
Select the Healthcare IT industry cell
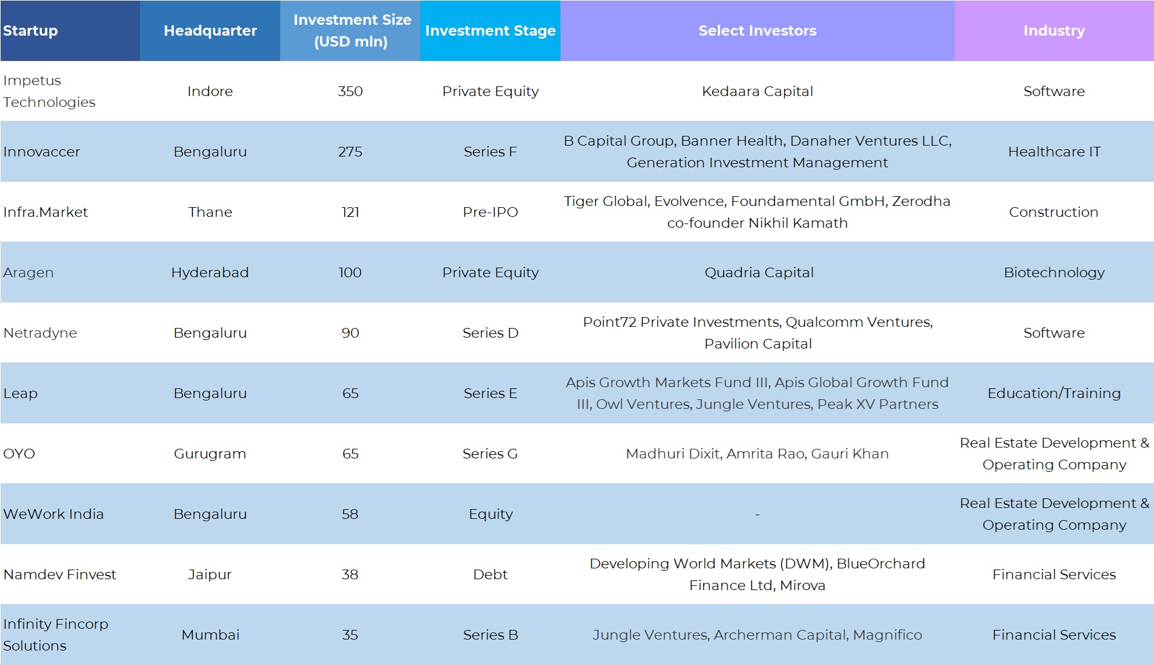coord(1054,152)
